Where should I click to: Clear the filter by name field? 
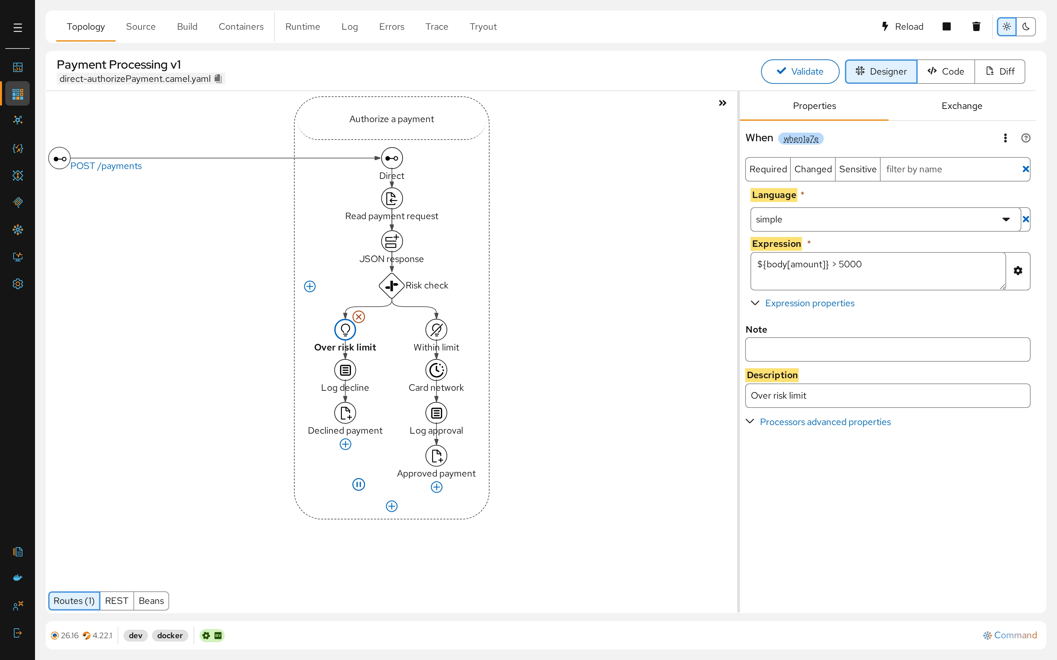tap(1026, 169)
